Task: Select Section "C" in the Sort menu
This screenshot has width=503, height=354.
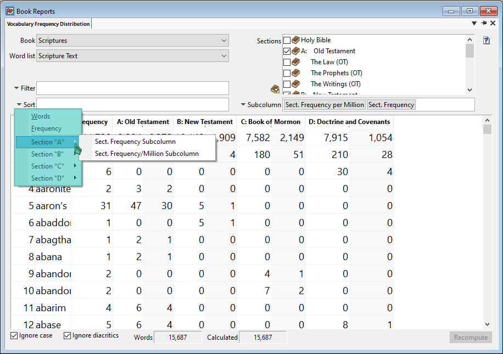Action: pyautogui.click(x=48, y=166)
